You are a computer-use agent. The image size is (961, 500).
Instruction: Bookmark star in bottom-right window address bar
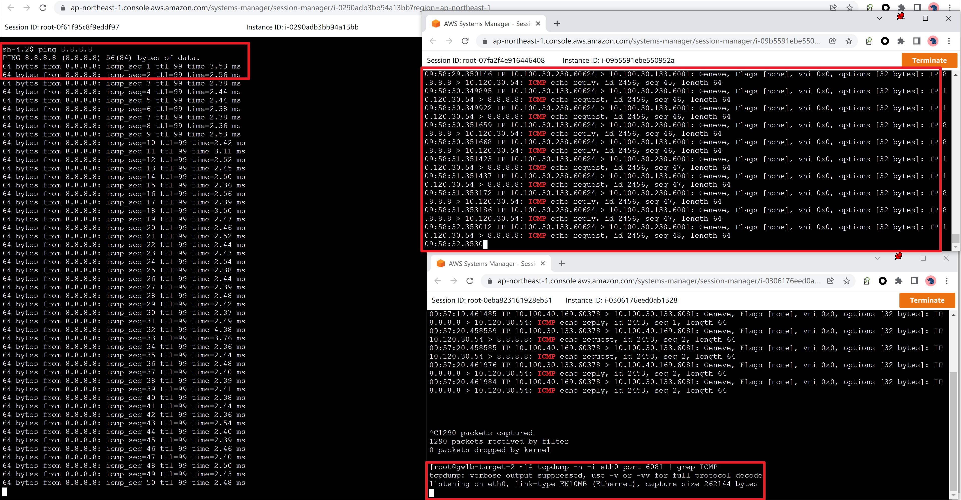click(x=846, y=281)
